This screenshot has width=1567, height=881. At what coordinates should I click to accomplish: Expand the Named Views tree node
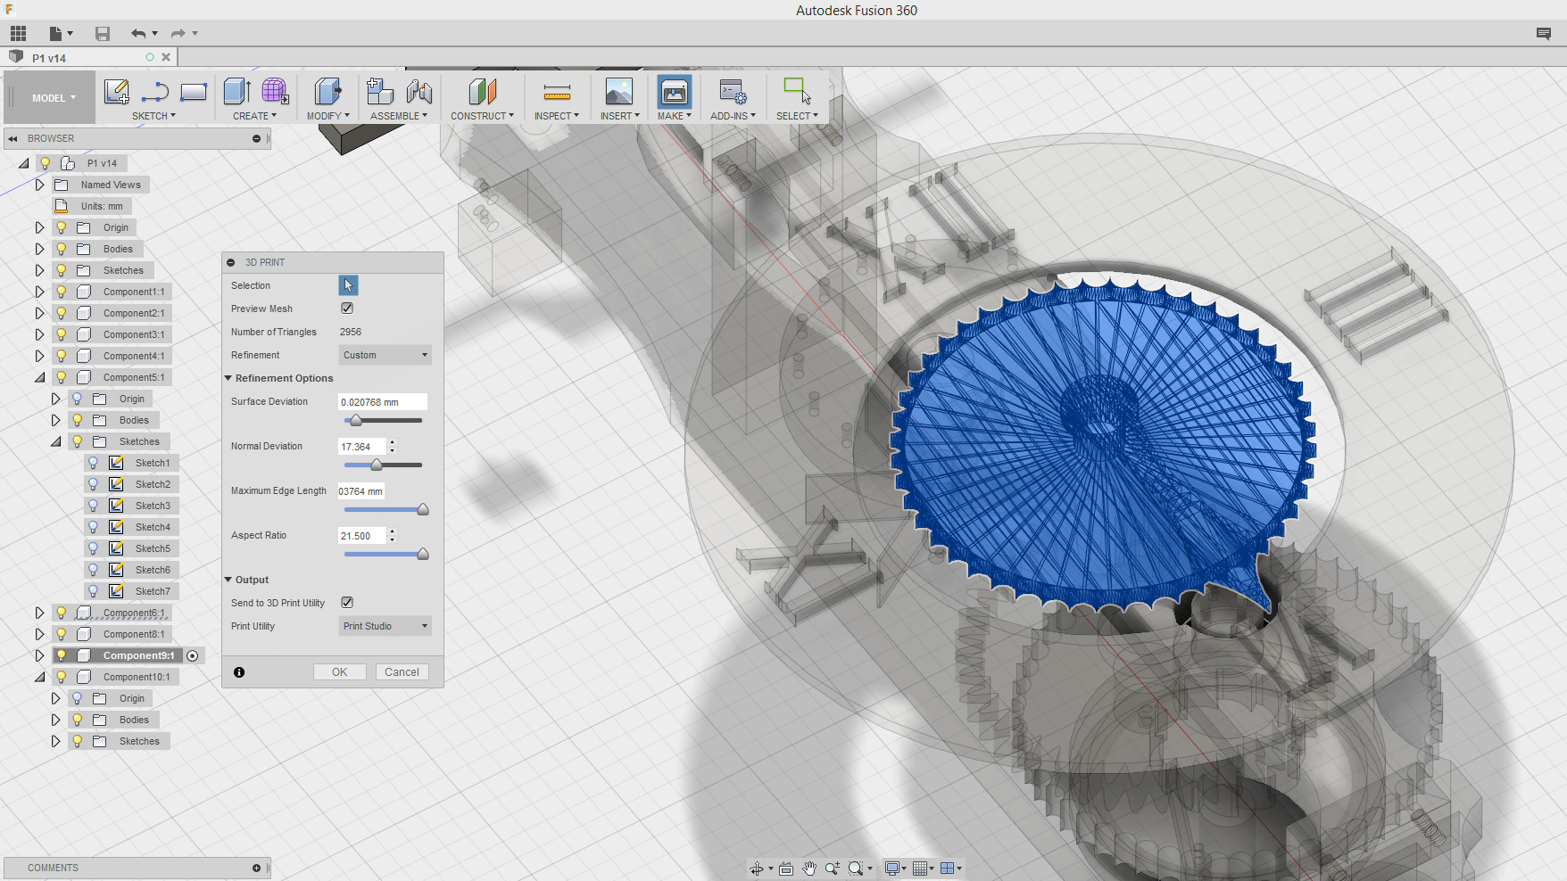point(39,185)
